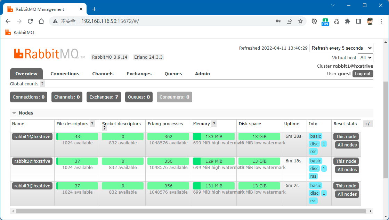Image resolution: width=389 pixels, height=220 pixels.
Task: Reset All nodes stats in rabbit3 row
Action: click(347, 194)
